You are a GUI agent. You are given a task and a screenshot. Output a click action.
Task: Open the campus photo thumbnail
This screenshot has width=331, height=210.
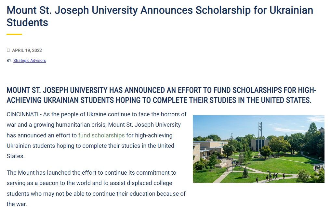[x=258, y=149]
